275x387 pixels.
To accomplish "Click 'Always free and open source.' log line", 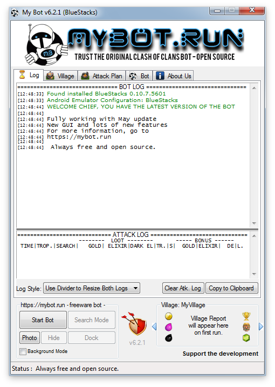I will pos(103,147).
